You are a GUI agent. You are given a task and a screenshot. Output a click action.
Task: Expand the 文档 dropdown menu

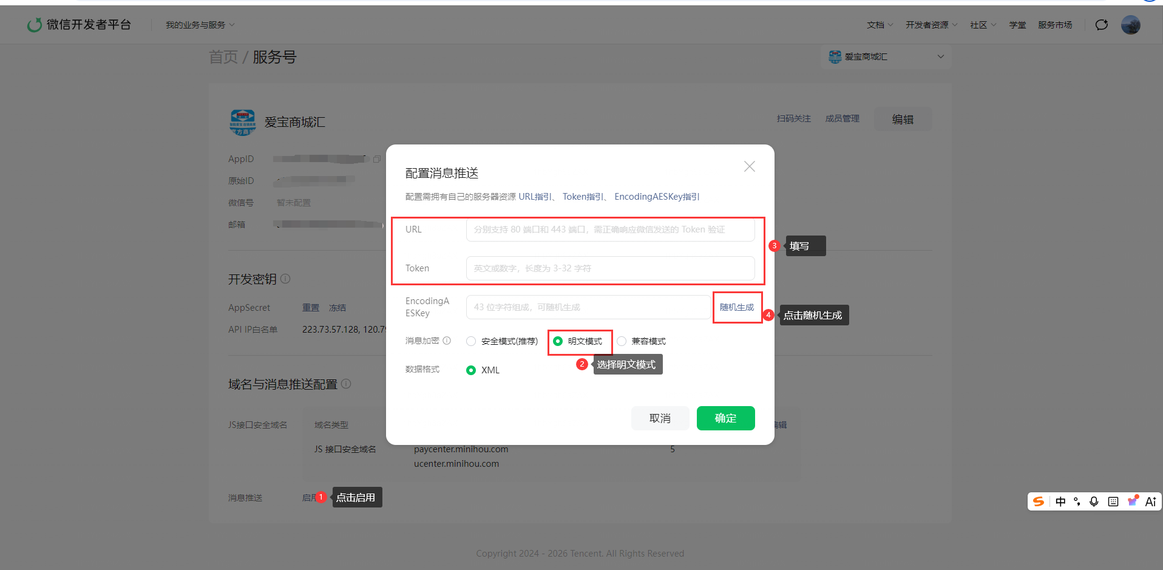point(880,25)
